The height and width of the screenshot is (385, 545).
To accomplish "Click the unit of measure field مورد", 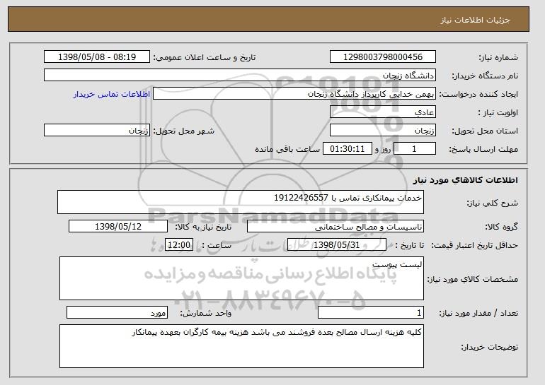I will (x=117, y=312).
